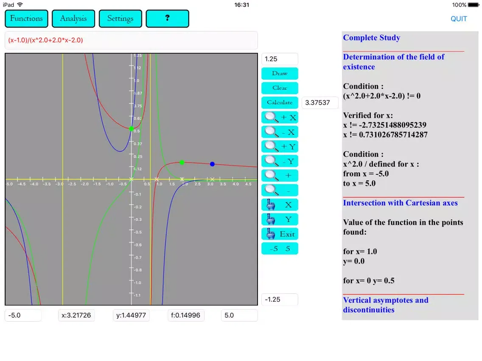The width and height of the screenshot is (482, 361).
Task: Reset range with the -5 5 button
Action: 280,249
